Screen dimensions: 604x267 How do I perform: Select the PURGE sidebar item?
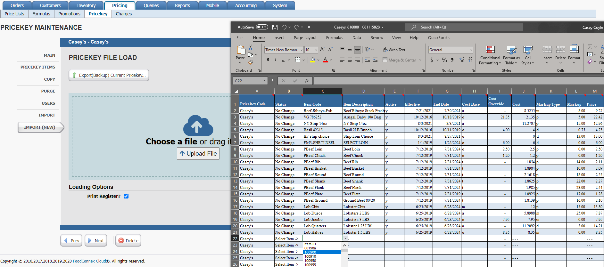(x=48, y=91)
